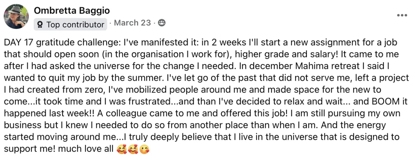Click the group members audience icon
419x158 pixels.
coord(161,23)
